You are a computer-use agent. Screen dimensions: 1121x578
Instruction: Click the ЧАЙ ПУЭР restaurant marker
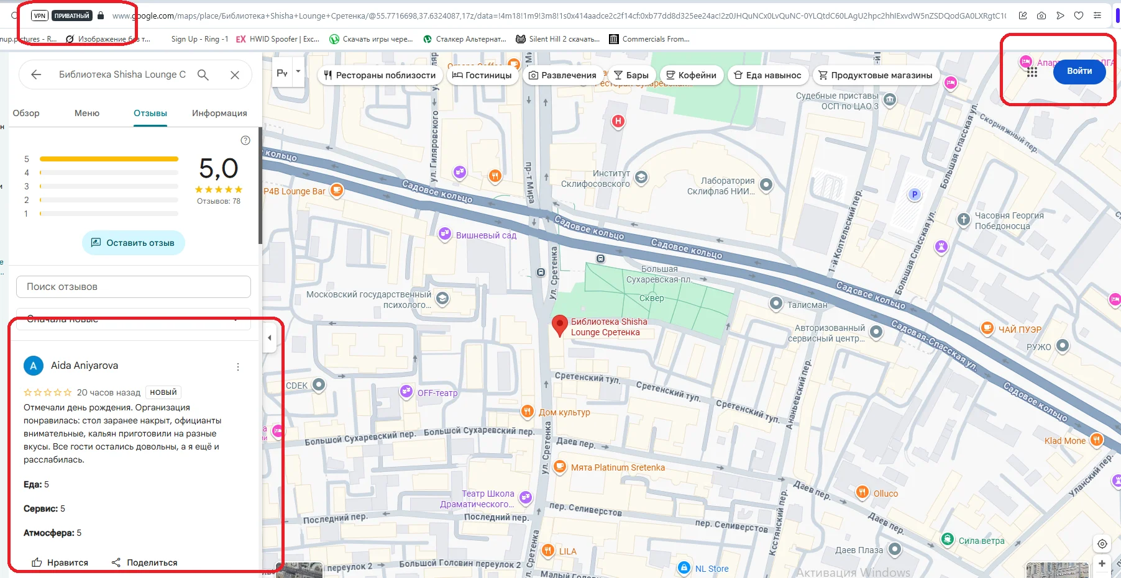987,328
